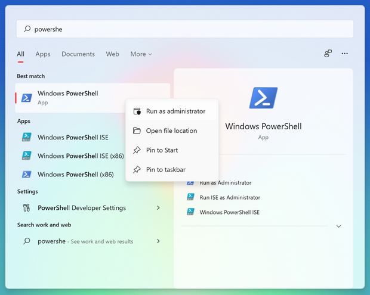Click the large PowerShell logo in preview pane

[263, 98]
